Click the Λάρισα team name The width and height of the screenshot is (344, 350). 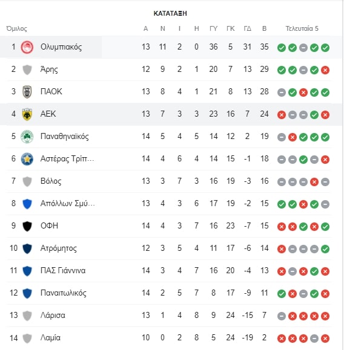(53, 315)
